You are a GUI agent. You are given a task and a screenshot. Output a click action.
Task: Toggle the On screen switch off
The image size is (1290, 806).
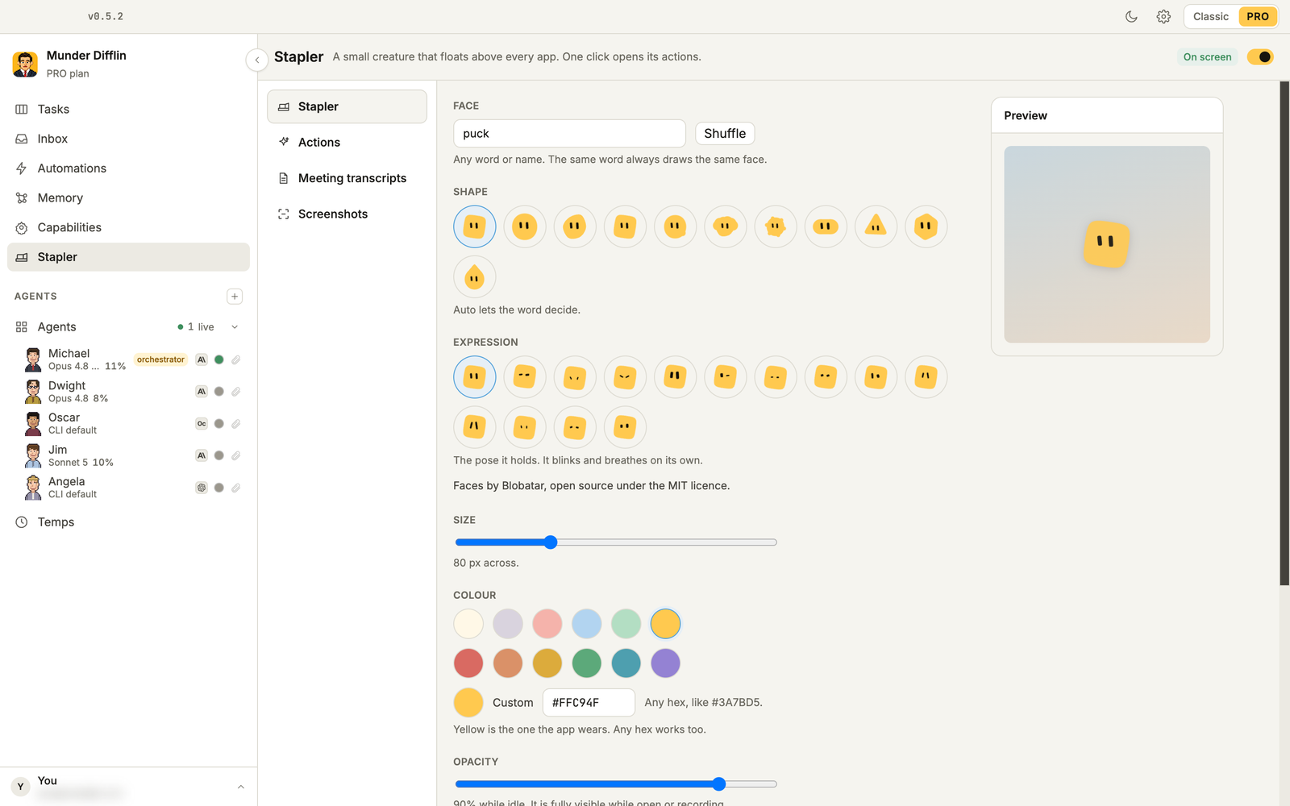click(x=1260, y=56)
